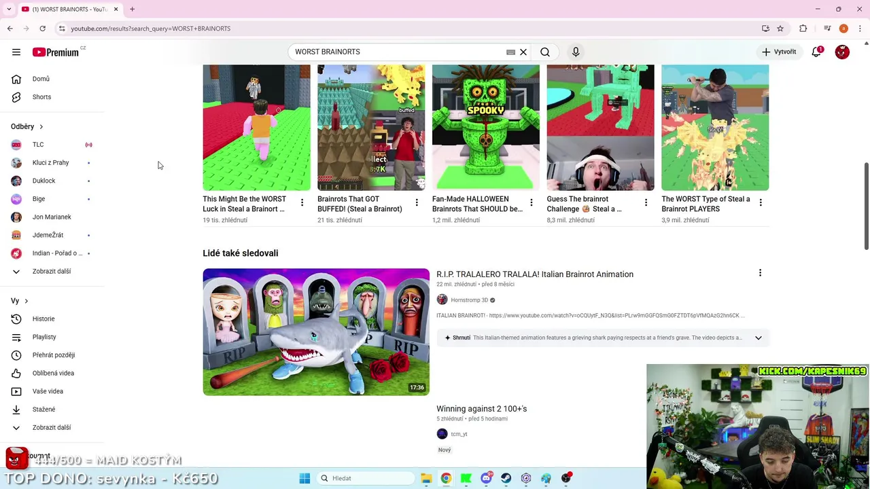Open the Vytvořit create button

click(779, 52)
